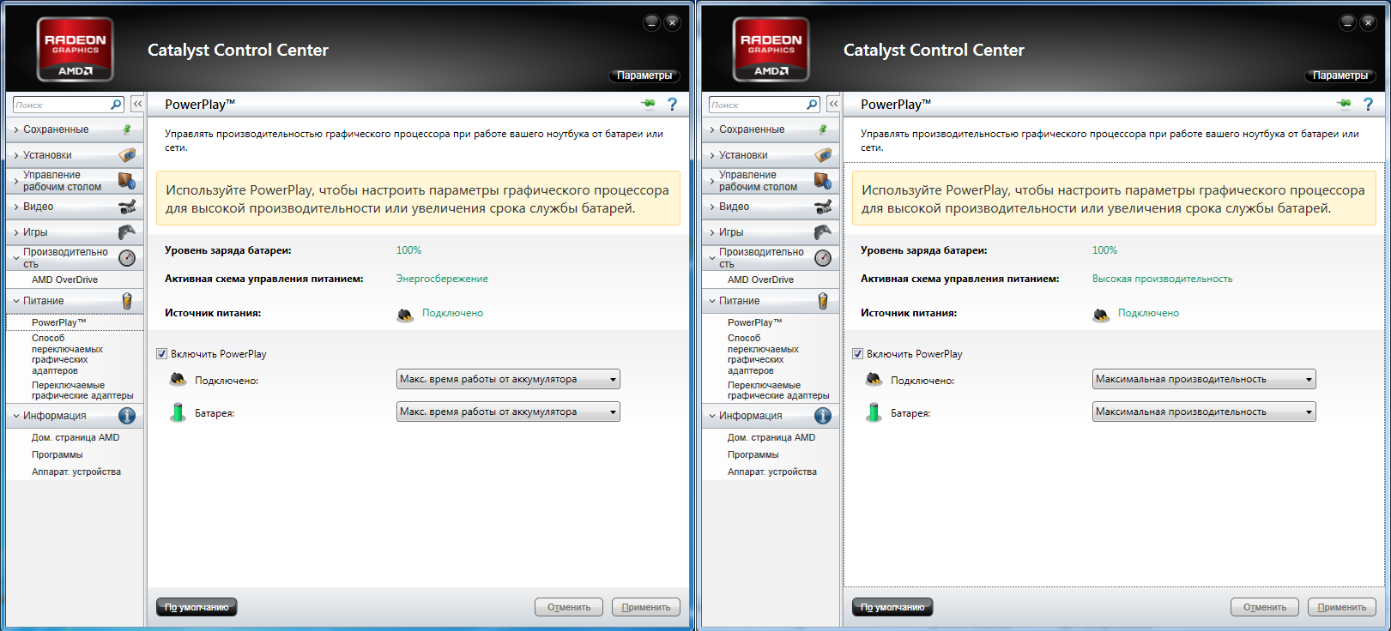
Task: Click the green pin icon in left window
Action: [648, 104]
